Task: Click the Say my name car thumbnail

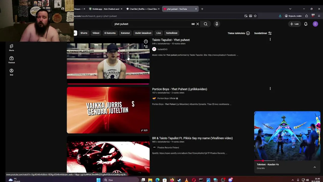Action: [108, 156]
